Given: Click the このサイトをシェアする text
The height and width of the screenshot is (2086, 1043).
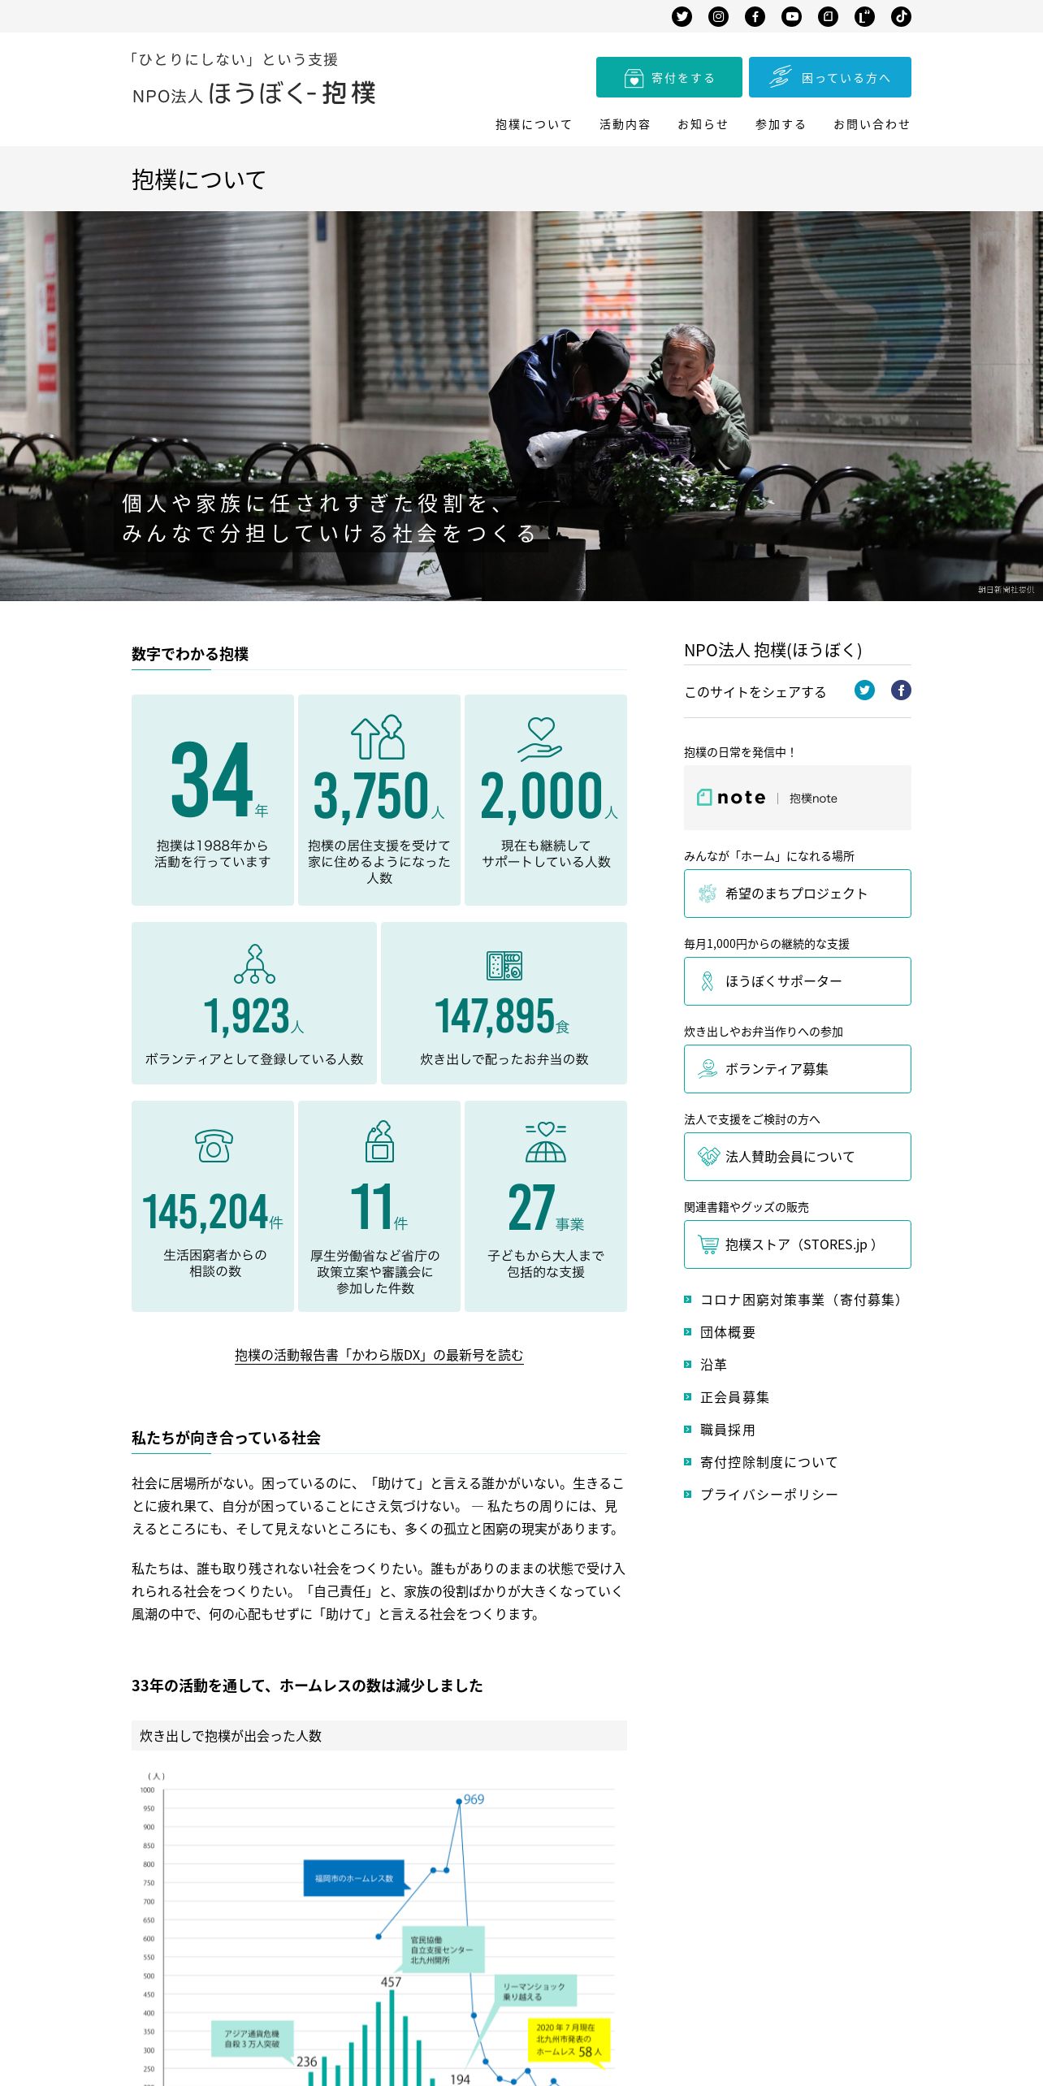Looking at the screenshot, I should pyautogui.click(x=755, y=692).
